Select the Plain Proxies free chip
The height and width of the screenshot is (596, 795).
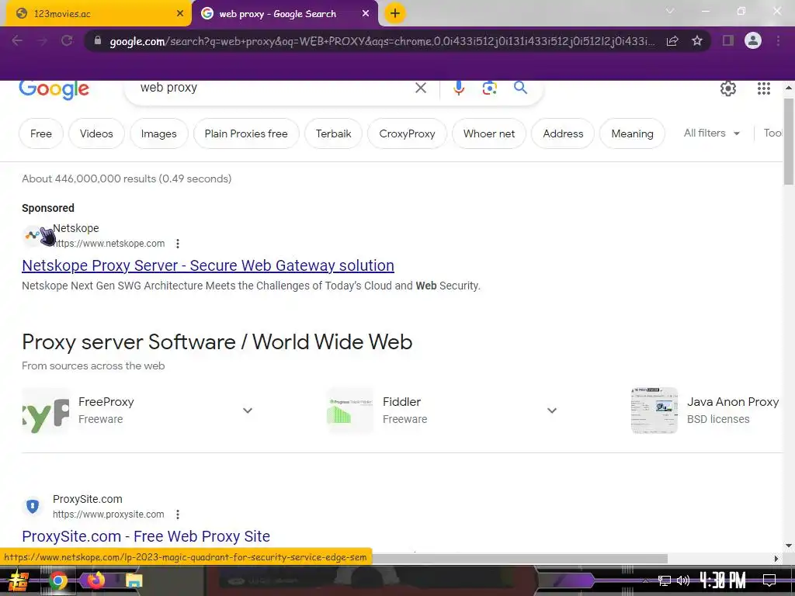(x=246, y=133)
